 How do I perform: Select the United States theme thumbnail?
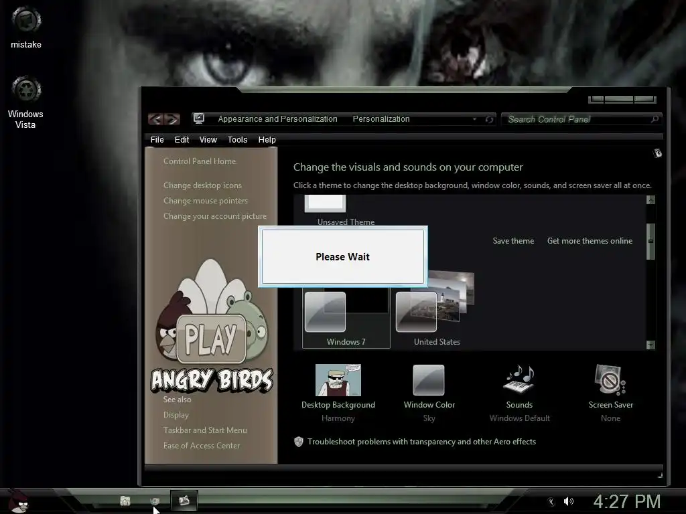click(437, 309)
